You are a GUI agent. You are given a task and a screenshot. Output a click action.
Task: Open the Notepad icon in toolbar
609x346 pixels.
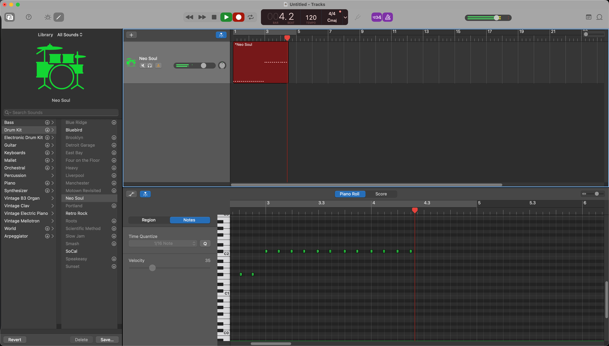pos(589,17)
